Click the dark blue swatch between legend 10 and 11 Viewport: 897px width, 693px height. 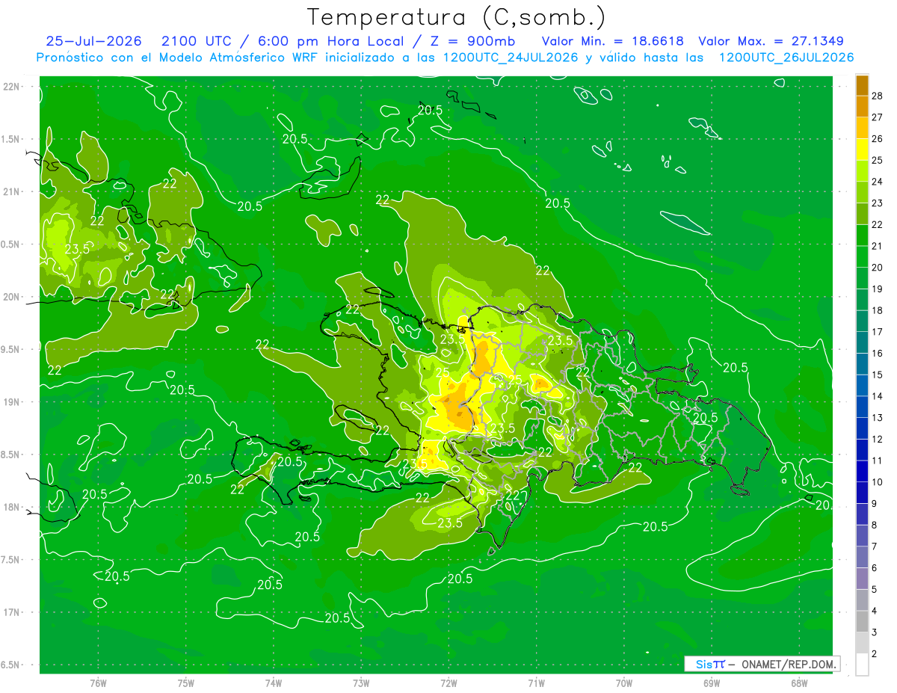click(x=862, y=472)
